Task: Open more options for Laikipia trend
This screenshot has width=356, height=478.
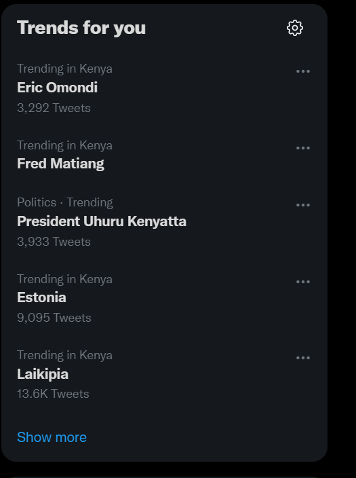Action: click(303, 358)
